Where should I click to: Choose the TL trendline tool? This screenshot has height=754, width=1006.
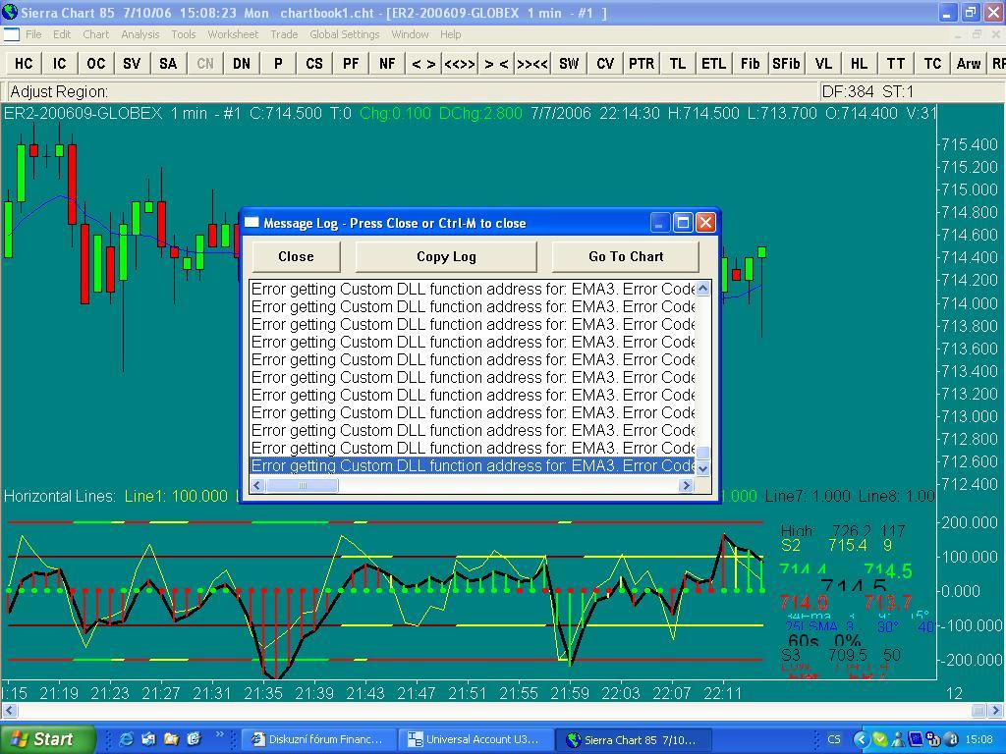click(x=677, y=63)
